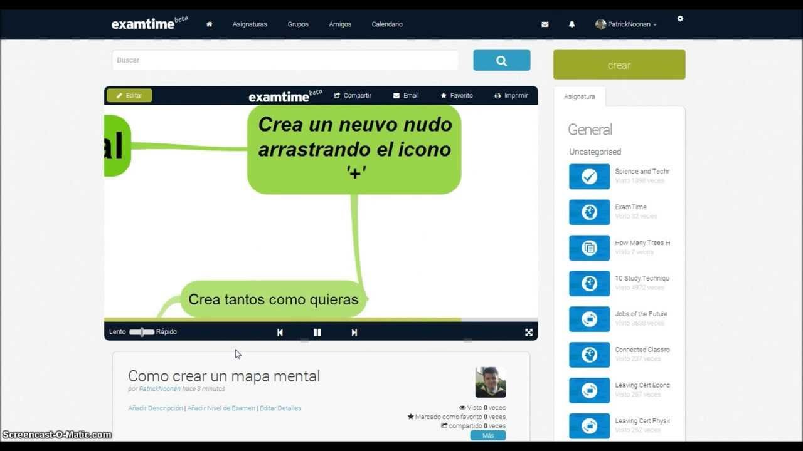Viewport: 803px width, 451px height.
Task: Open the blue icon beside ExamTime resource
Action: click(589, 212)
